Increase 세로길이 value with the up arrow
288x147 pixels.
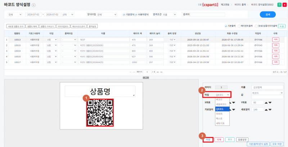pos(266,109)
